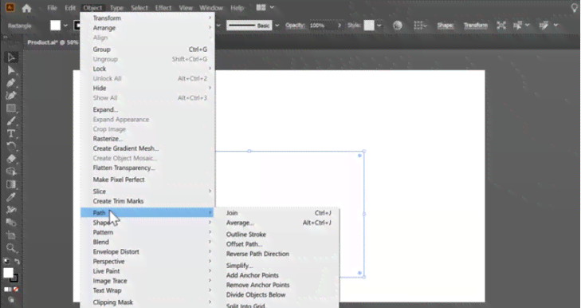Click the Graphic Style swatch

369,26
